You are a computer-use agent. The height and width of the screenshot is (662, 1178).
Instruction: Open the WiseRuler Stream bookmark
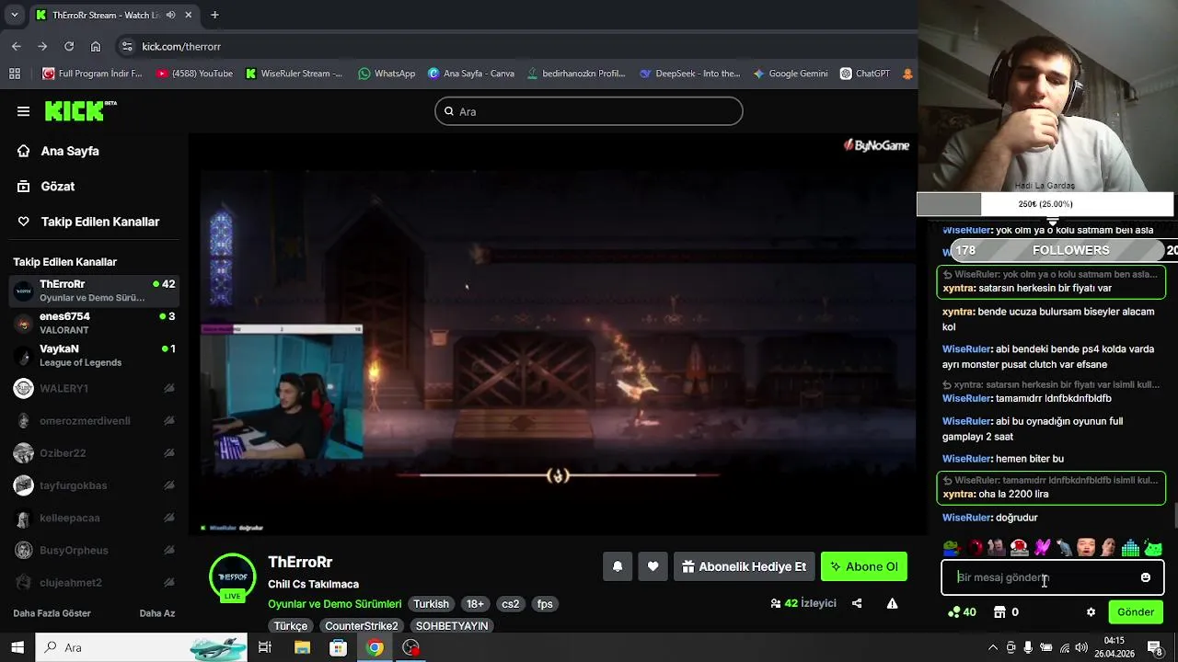pos(294,74)
